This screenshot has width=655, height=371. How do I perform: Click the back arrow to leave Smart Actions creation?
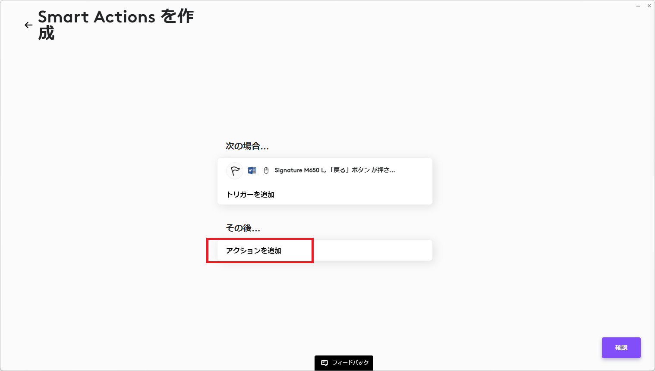tap(28, 25)
